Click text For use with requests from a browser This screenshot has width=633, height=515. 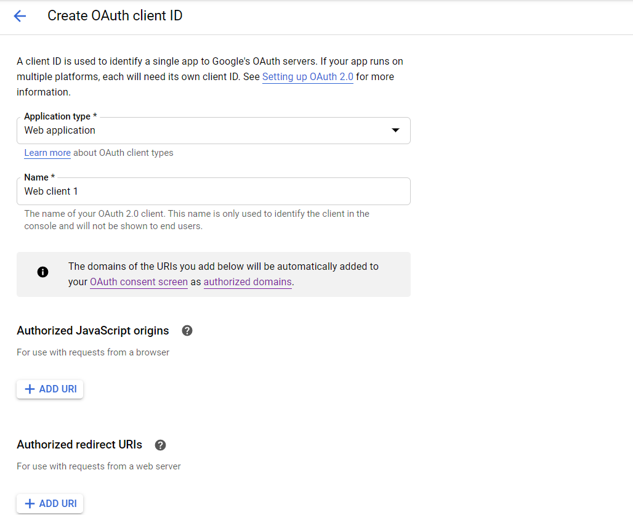(x=93, y=352)
